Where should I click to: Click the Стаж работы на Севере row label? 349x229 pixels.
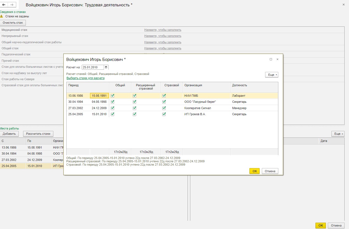tap(18, 79)
